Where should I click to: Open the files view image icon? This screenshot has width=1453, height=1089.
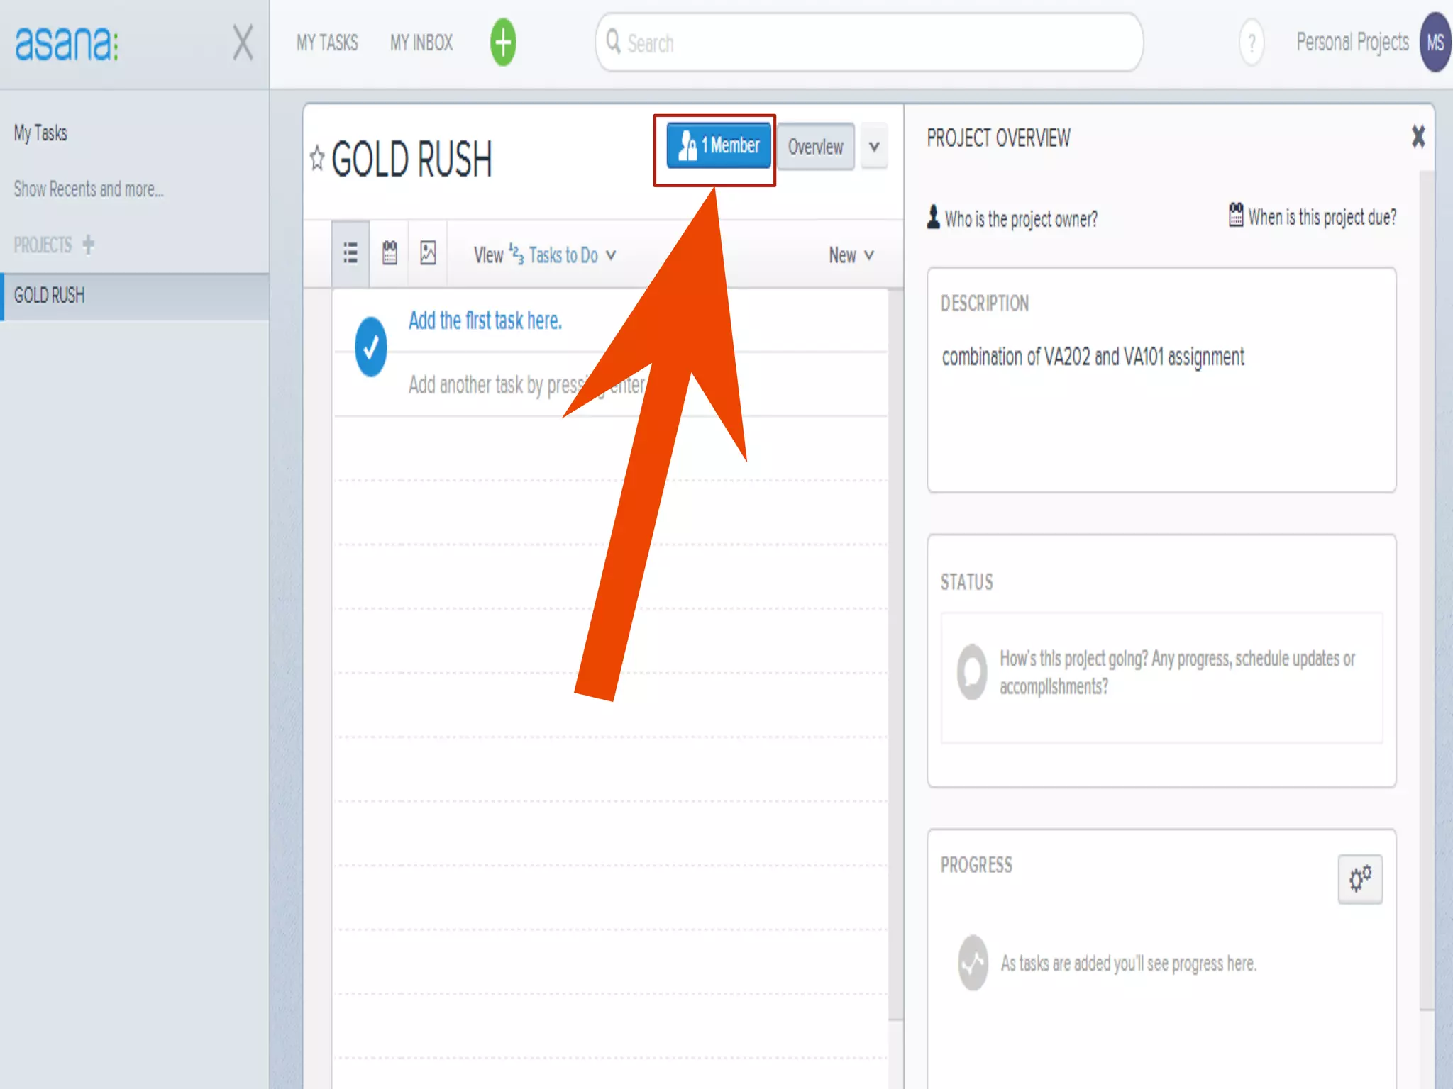click(x=428, y=253)
